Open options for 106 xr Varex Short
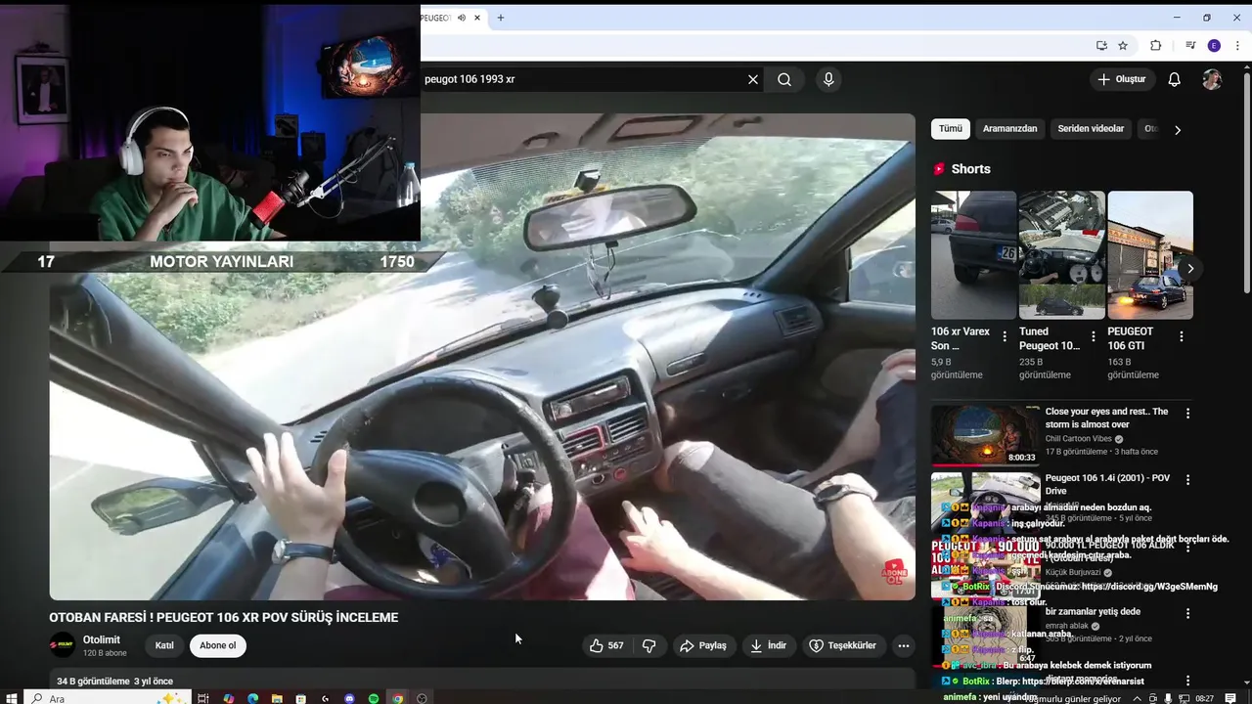This screenshot has height=704, width=1252. pyautogui.click(x=1005, y=336)
